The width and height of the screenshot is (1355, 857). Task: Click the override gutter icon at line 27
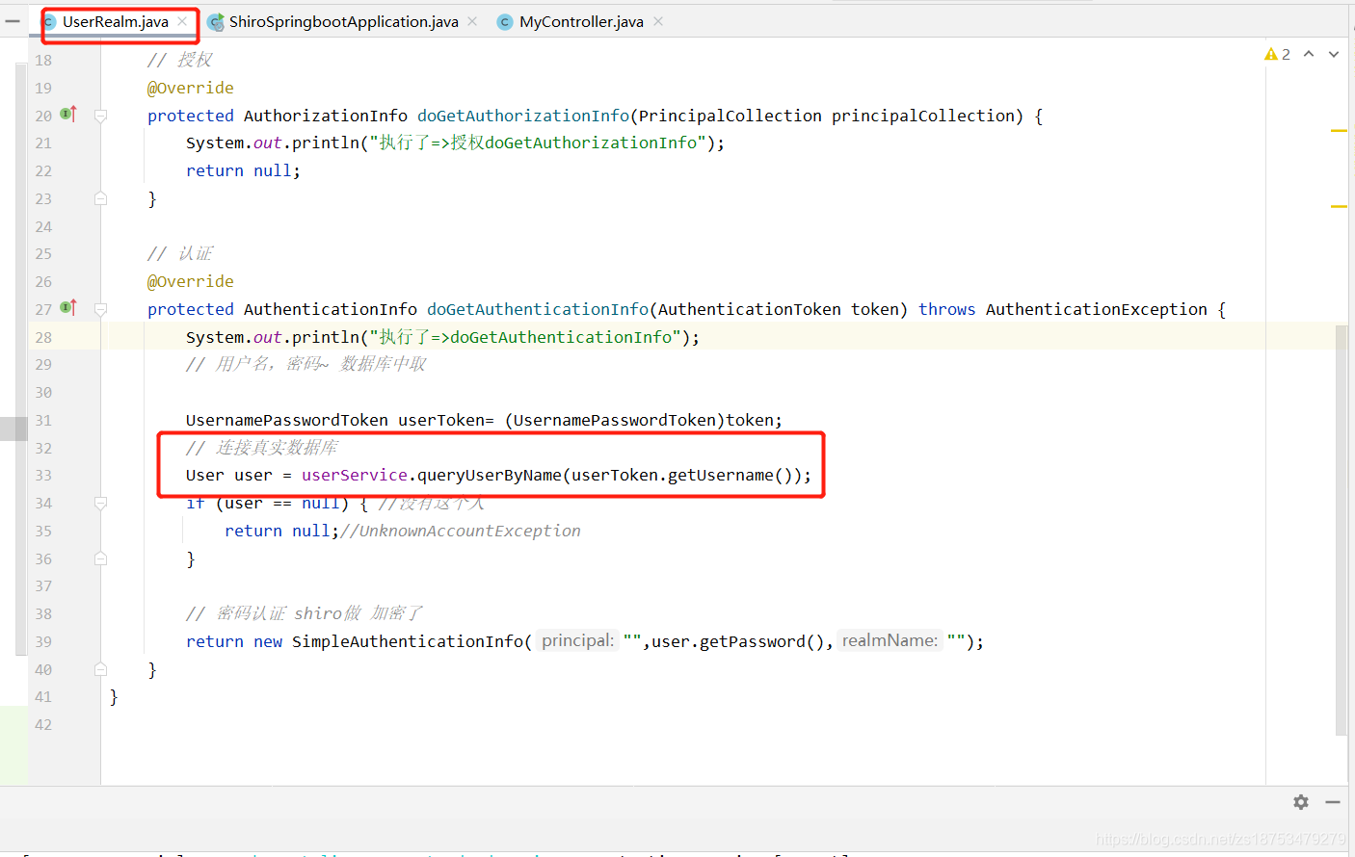(x=68, y=308)
